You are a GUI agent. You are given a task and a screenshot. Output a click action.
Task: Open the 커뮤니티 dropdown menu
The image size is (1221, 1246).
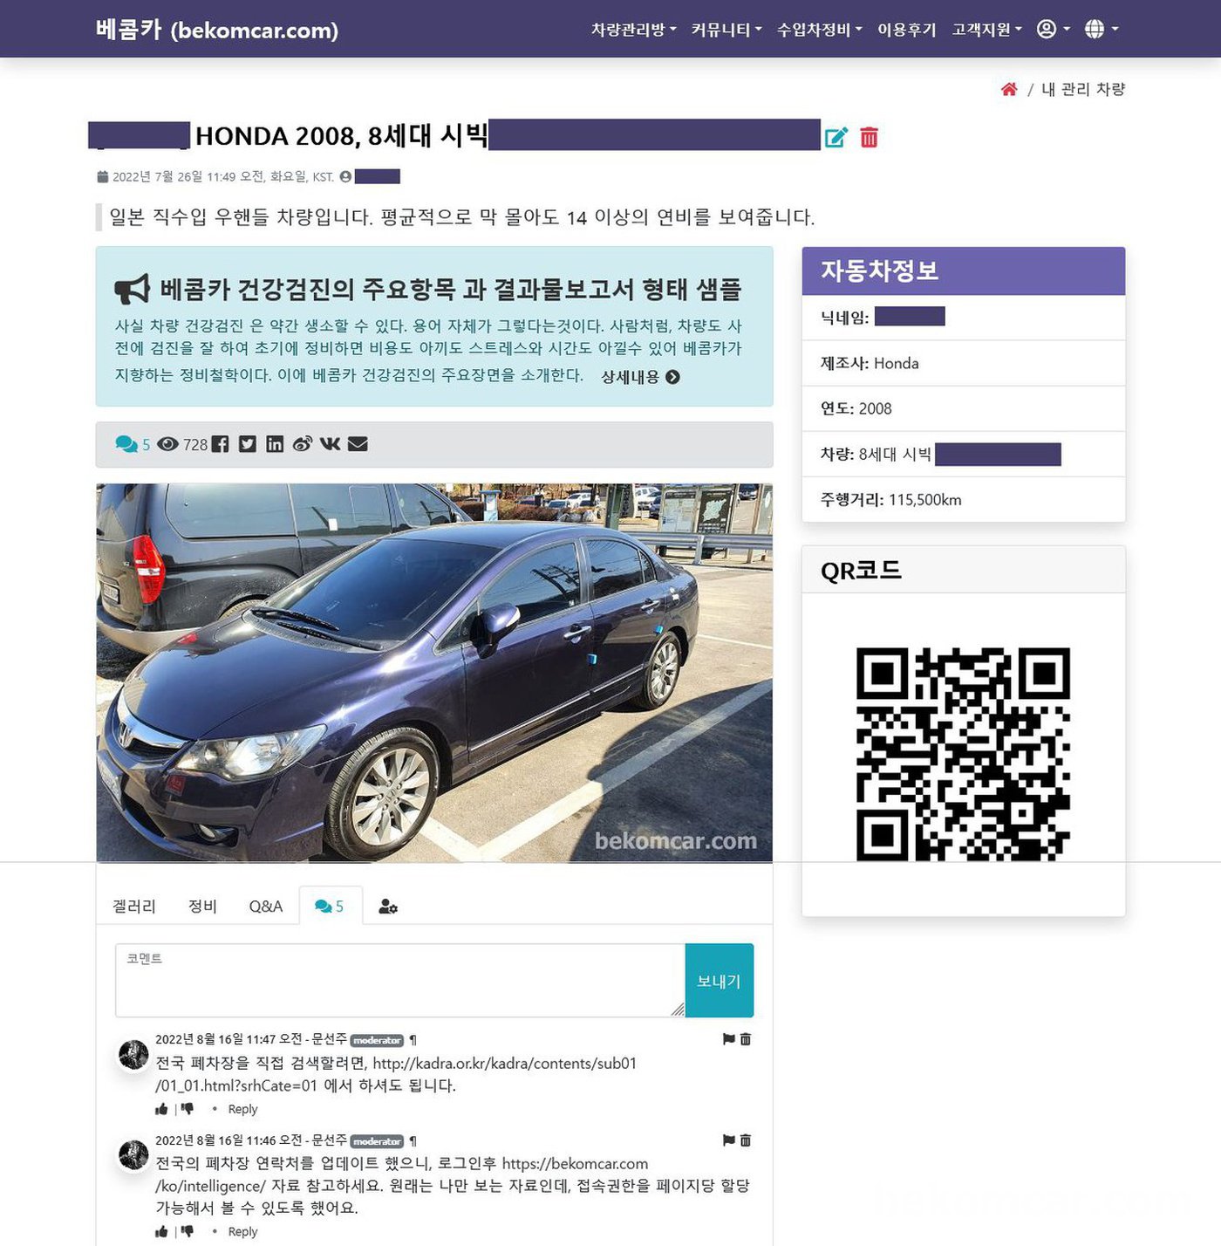tap(726, 30)
